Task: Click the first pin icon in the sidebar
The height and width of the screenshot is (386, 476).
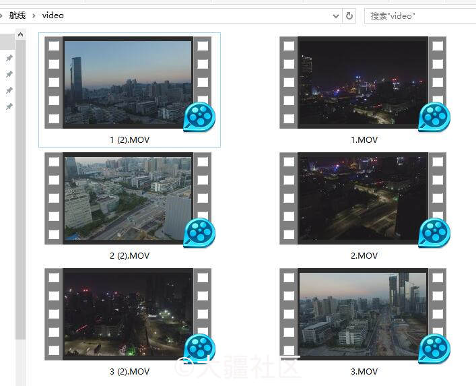Action: tap(9, 58)
